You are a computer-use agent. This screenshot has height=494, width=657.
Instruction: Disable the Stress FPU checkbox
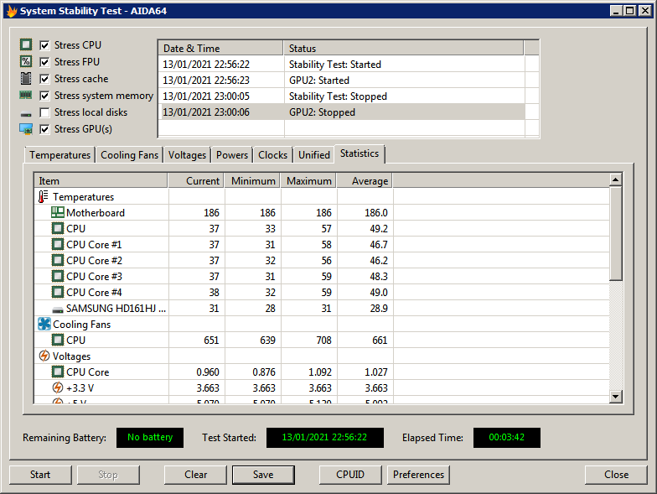(x=44, y=62)
